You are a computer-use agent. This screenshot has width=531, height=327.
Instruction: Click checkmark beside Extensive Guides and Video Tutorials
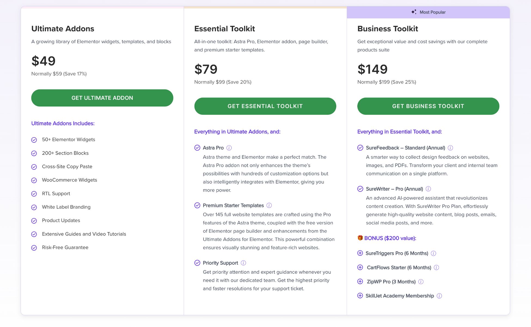pyautogui.click(x=34, y=234)
